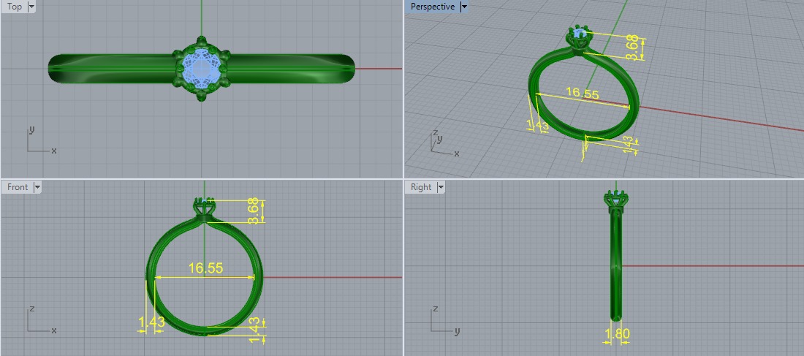This screenshot has width=804, height=356.
Task: Activate the Right viewport title
Action: (x=421, y=187)
